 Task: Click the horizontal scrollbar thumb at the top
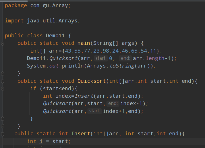click(x=14, y=1)
